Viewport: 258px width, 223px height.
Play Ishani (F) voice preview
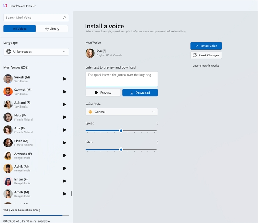click(x=65, y=181)
